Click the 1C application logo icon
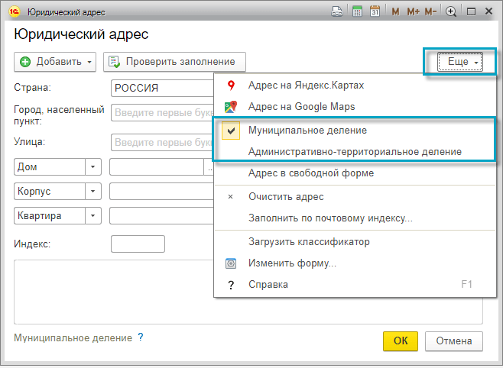The width and height of the screenshot is (503, 368). 15,12
